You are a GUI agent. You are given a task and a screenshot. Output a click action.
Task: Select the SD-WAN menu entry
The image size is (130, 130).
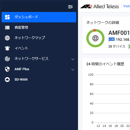pyautogui.click(x=39, y=80)
